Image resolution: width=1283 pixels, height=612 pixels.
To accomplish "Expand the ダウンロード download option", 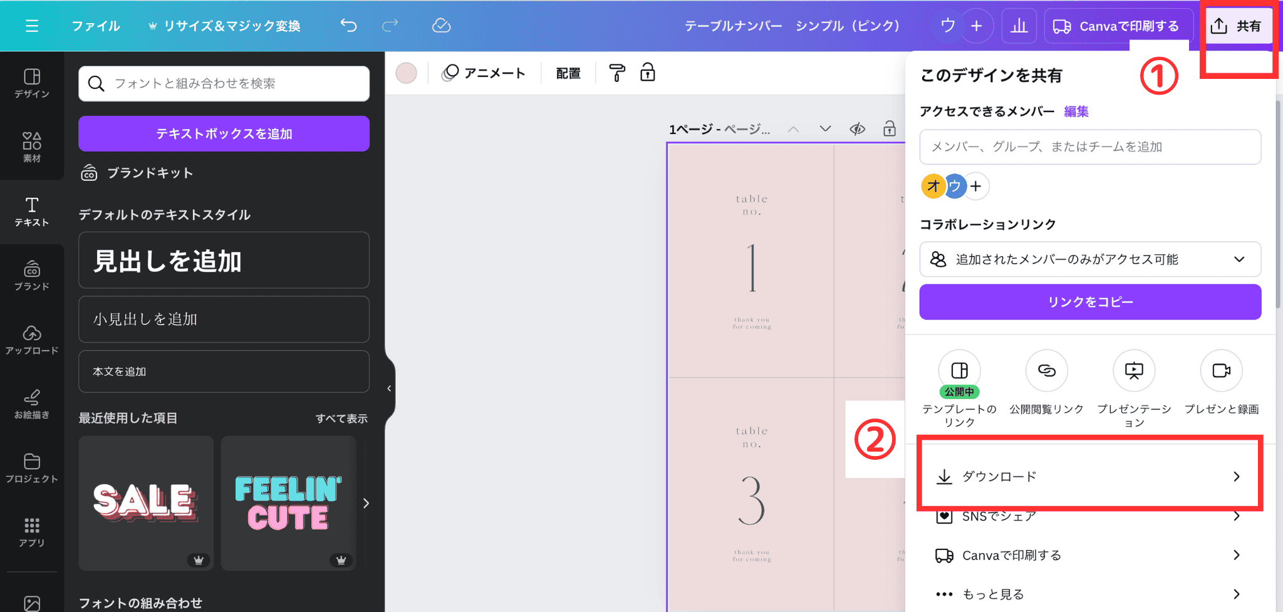I will pos(1089,477).
